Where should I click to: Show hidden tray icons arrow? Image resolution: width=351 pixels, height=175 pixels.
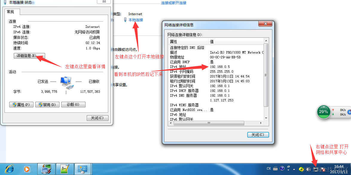[294, 169]
